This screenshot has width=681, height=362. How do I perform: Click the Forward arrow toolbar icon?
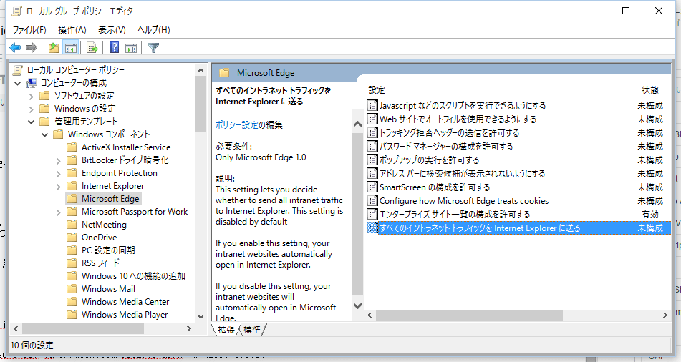[32, 48]
